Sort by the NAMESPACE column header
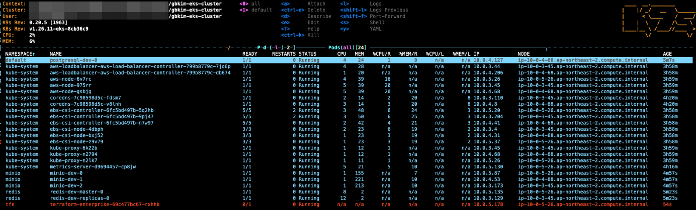Image resolution: width=696 pixels, height=210 pixels. click(x=20, y=54)
